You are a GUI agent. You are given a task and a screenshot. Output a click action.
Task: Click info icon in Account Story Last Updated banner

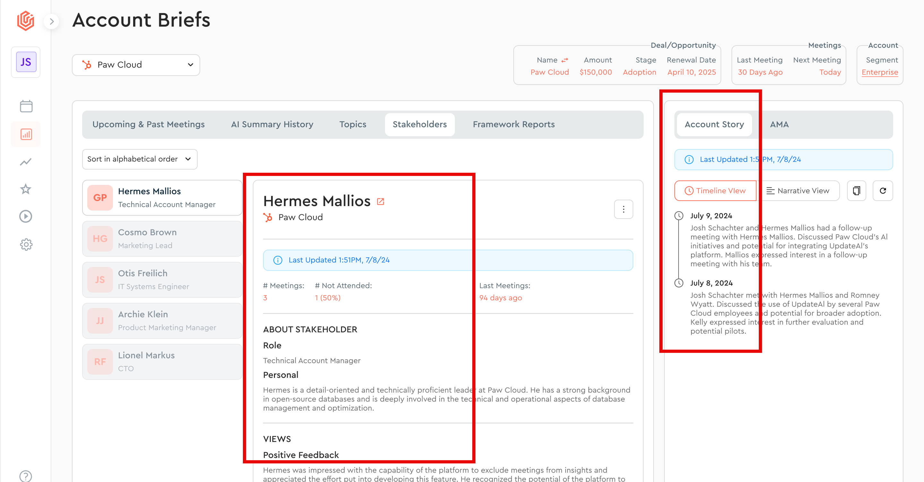click(689, 160)
